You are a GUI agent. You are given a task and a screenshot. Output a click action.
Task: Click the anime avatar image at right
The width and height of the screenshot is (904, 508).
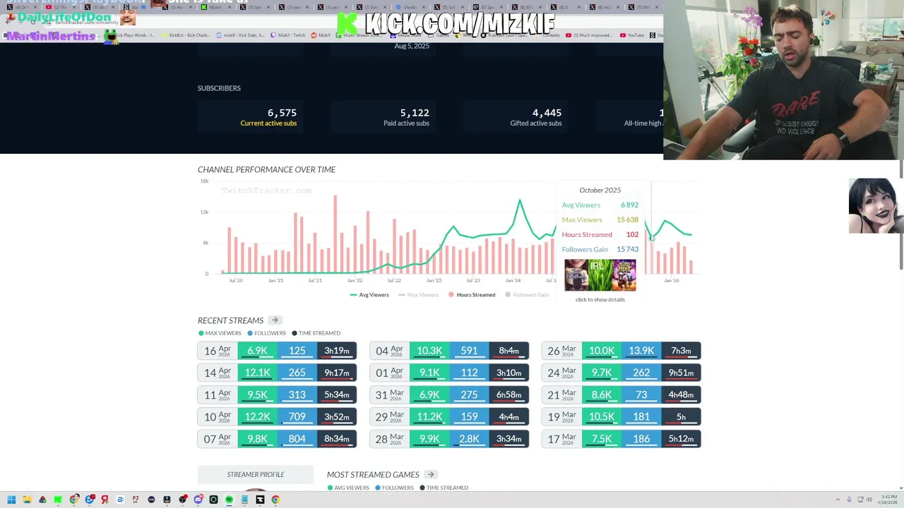[x=876, y=205]
